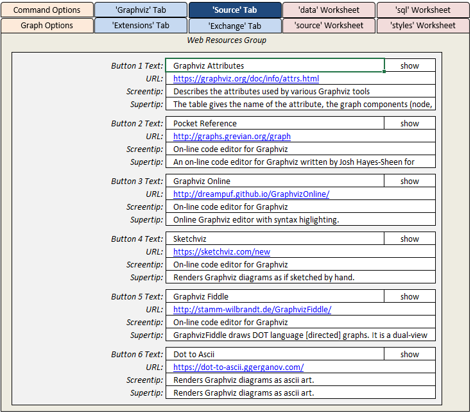Toggle the 'show' cell for Graphviz Attributes
Screen dimensions: 473x413
(409, 65)
